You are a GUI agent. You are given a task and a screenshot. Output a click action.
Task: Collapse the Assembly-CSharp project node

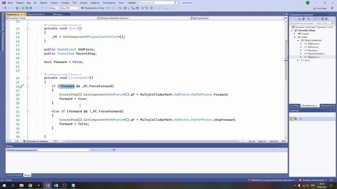292,30
